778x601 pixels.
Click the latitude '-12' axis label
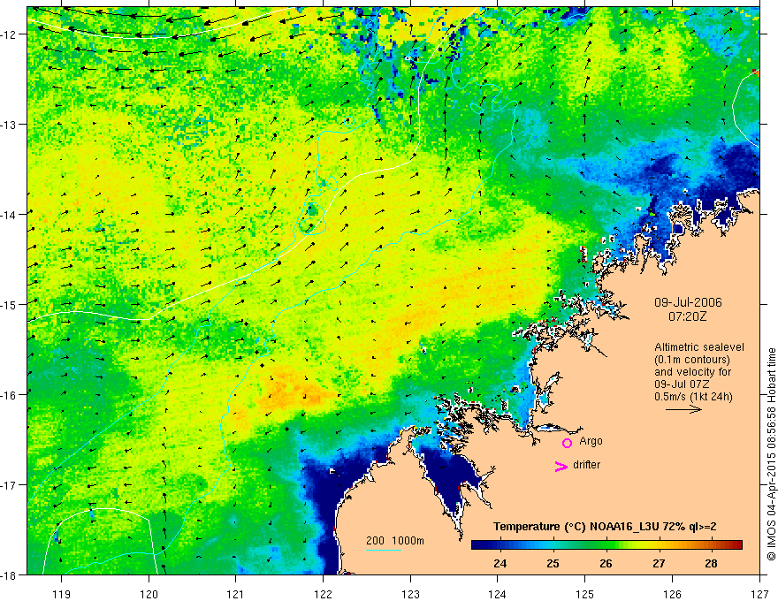click(10, 34)
